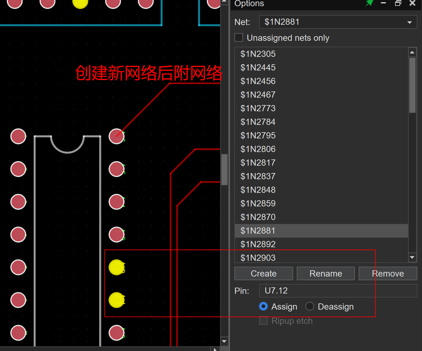Screen dimensions: 422x351
Task: Pick net $1N2806 in the net list
Action: coord(258,149)
